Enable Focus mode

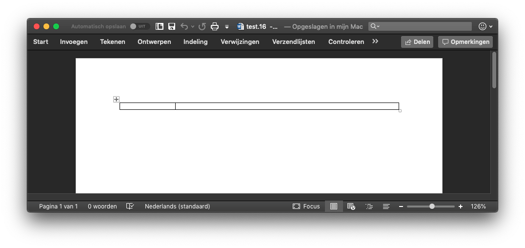coord(306,207)
